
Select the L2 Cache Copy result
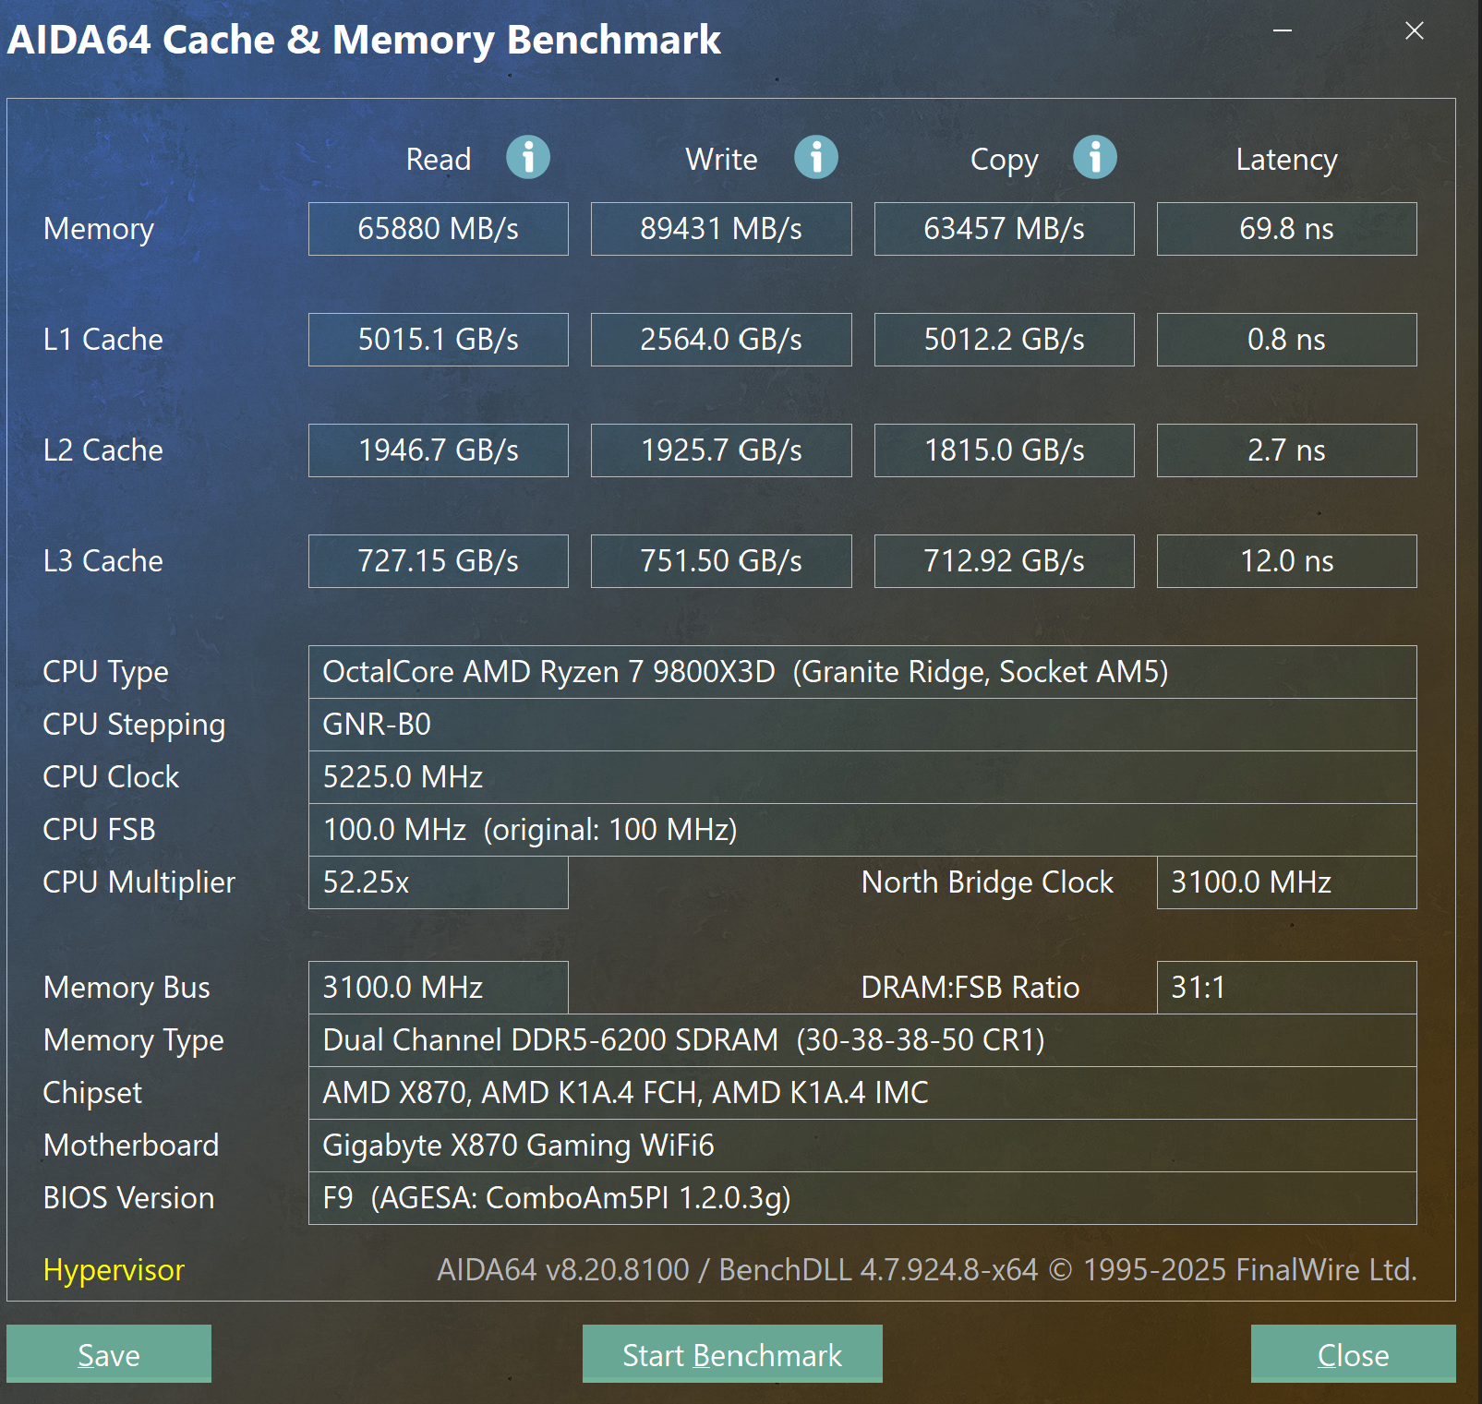click(1004, 450)
